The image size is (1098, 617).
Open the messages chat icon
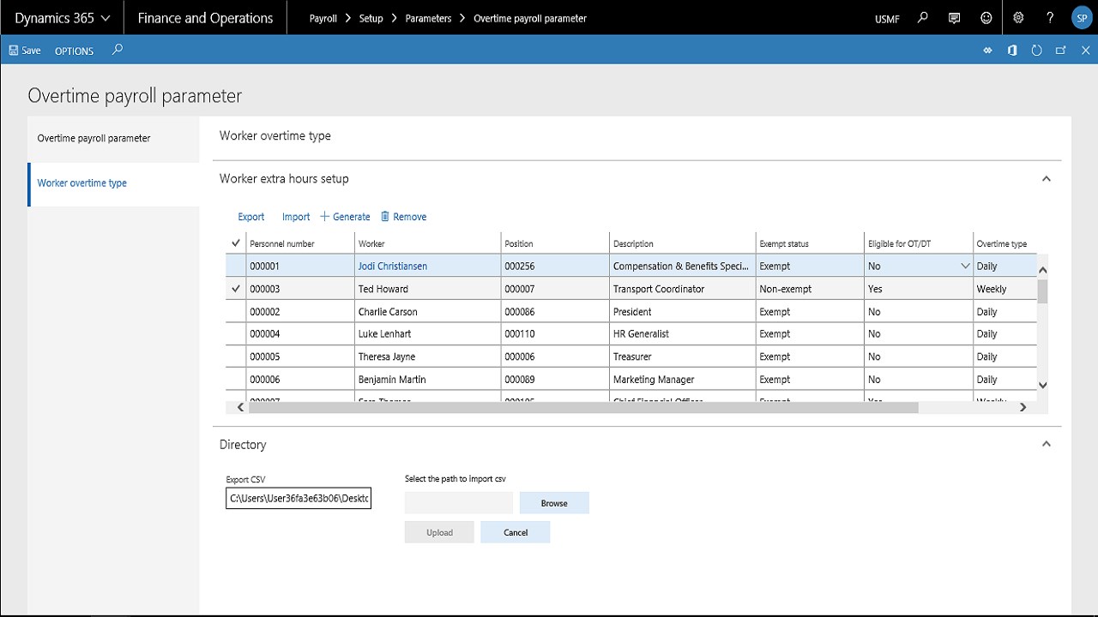[954, 18]
